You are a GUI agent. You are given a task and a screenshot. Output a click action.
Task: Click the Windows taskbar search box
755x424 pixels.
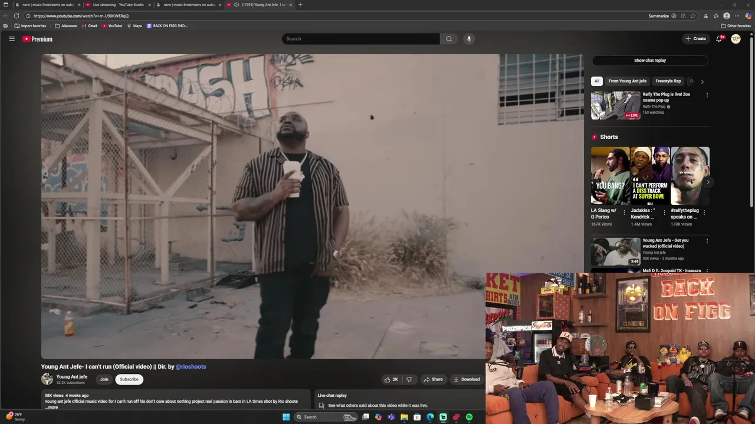click(x=326, y=417)
